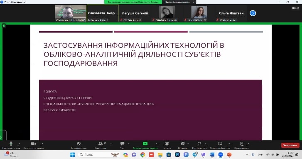Viewport: 302px width, 159px height.
Task: Open the View options dropdown at top
Action: (x=179, y=2)
